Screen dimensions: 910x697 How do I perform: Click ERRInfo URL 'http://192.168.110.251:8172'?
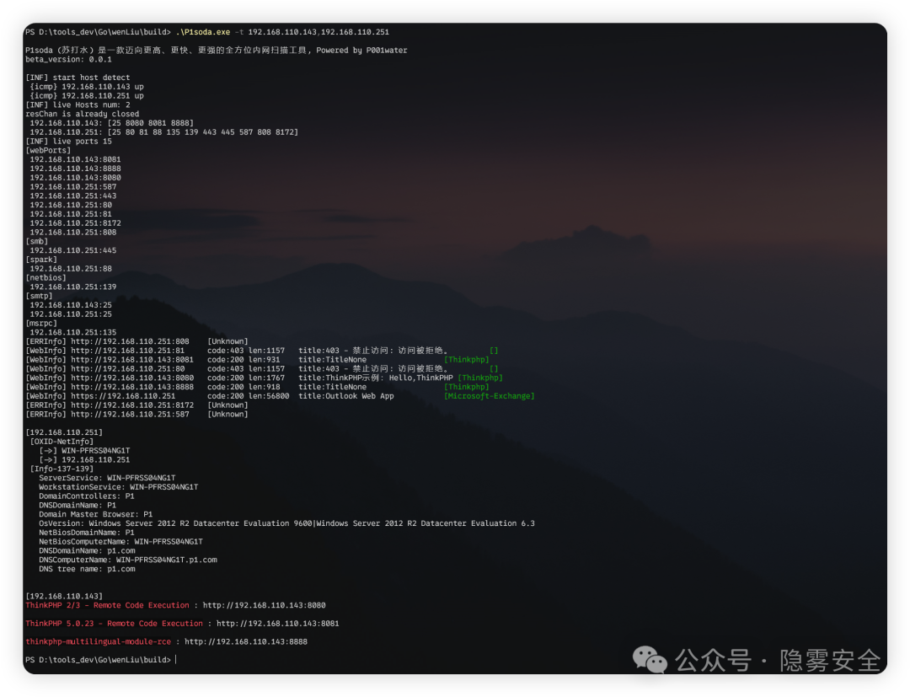132,405
